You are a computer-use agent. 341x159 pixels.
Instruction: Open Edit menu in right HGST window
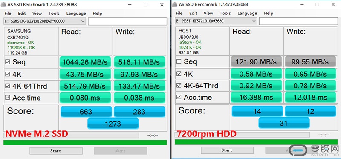coord(193,13)
